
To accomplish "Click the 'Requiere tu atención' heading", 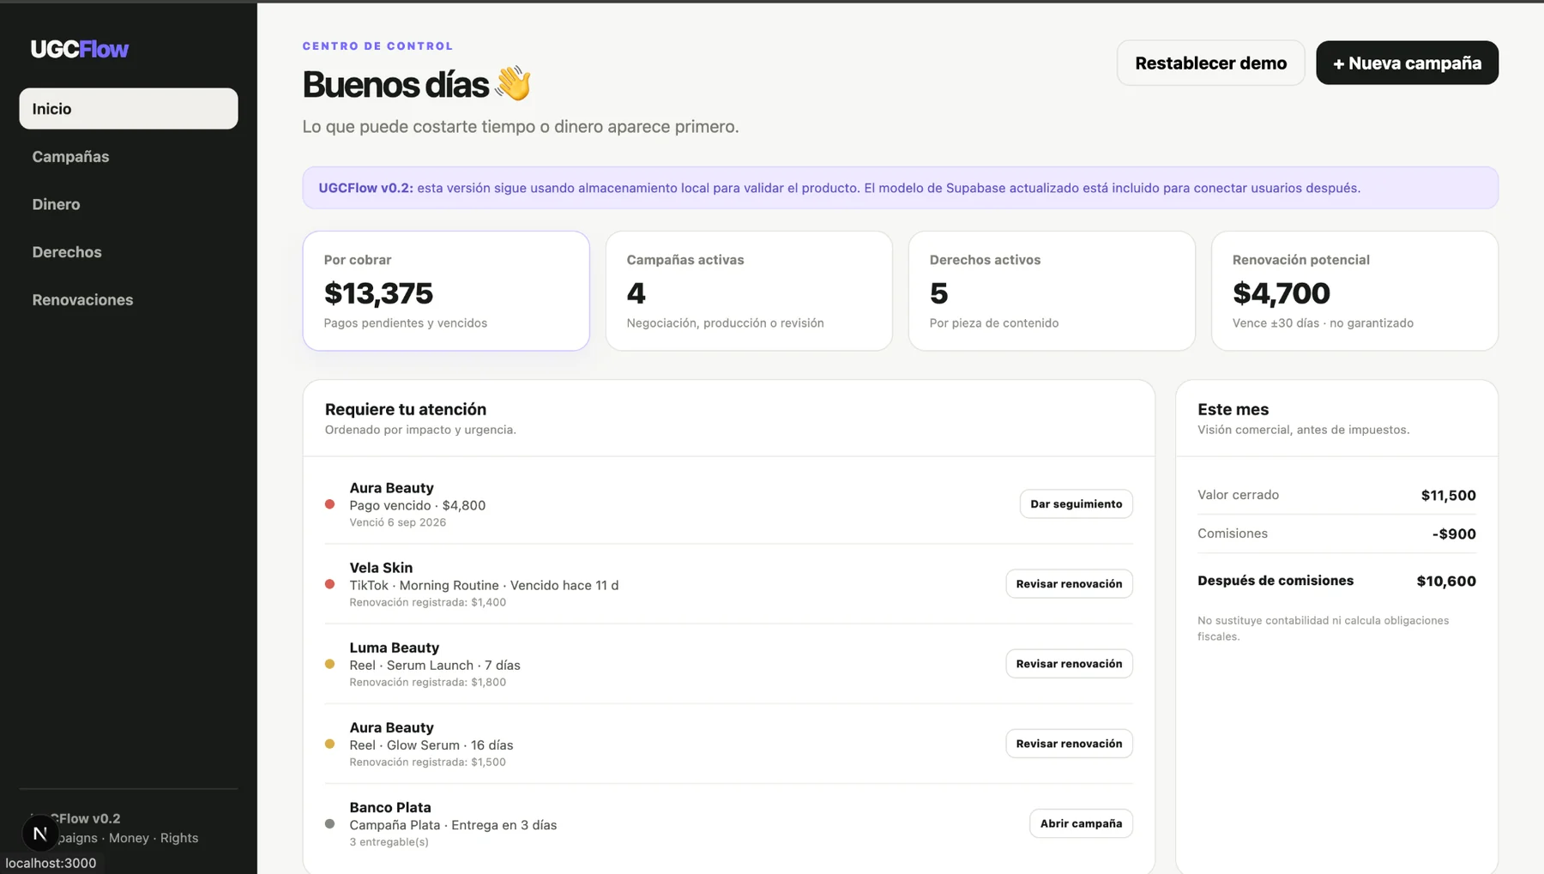I will click(405, 409).
